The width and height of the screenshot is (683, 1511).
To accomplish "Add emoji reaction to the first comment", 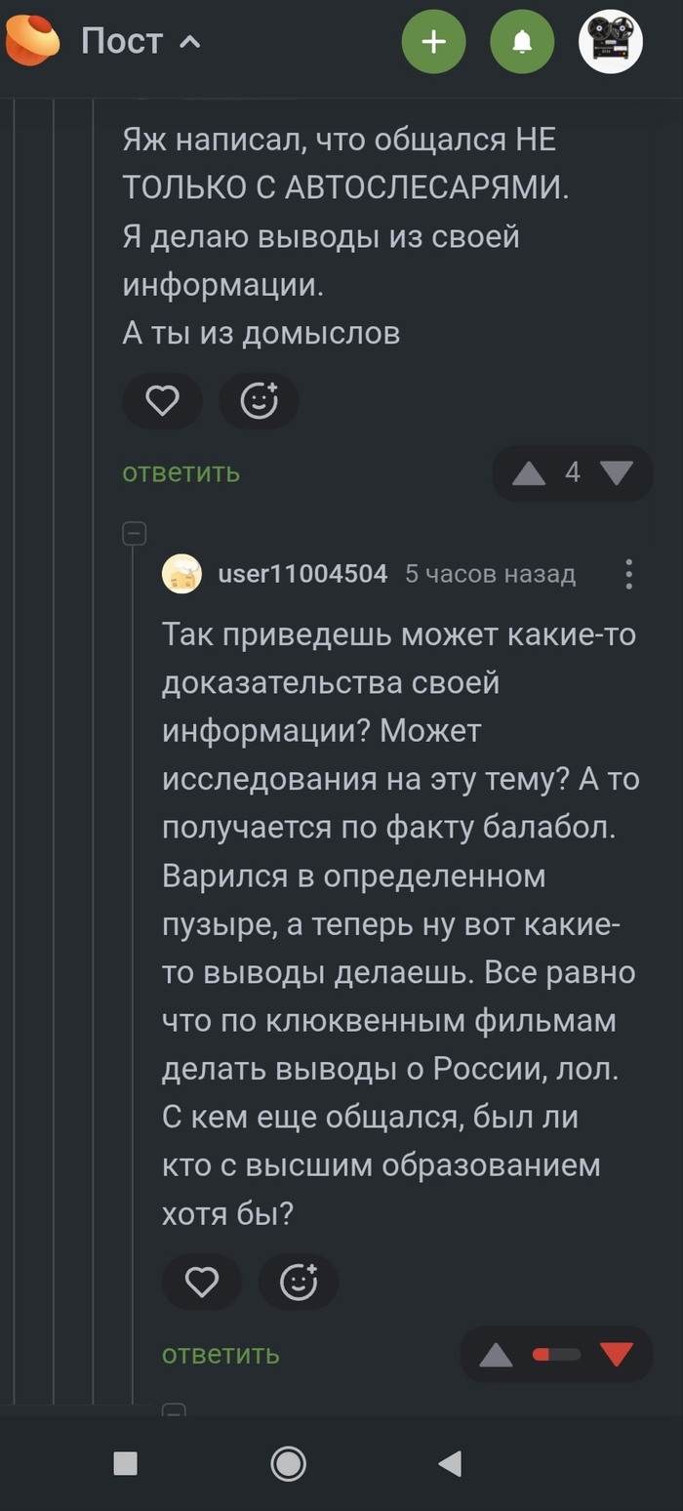I will (x=258, y=400).
